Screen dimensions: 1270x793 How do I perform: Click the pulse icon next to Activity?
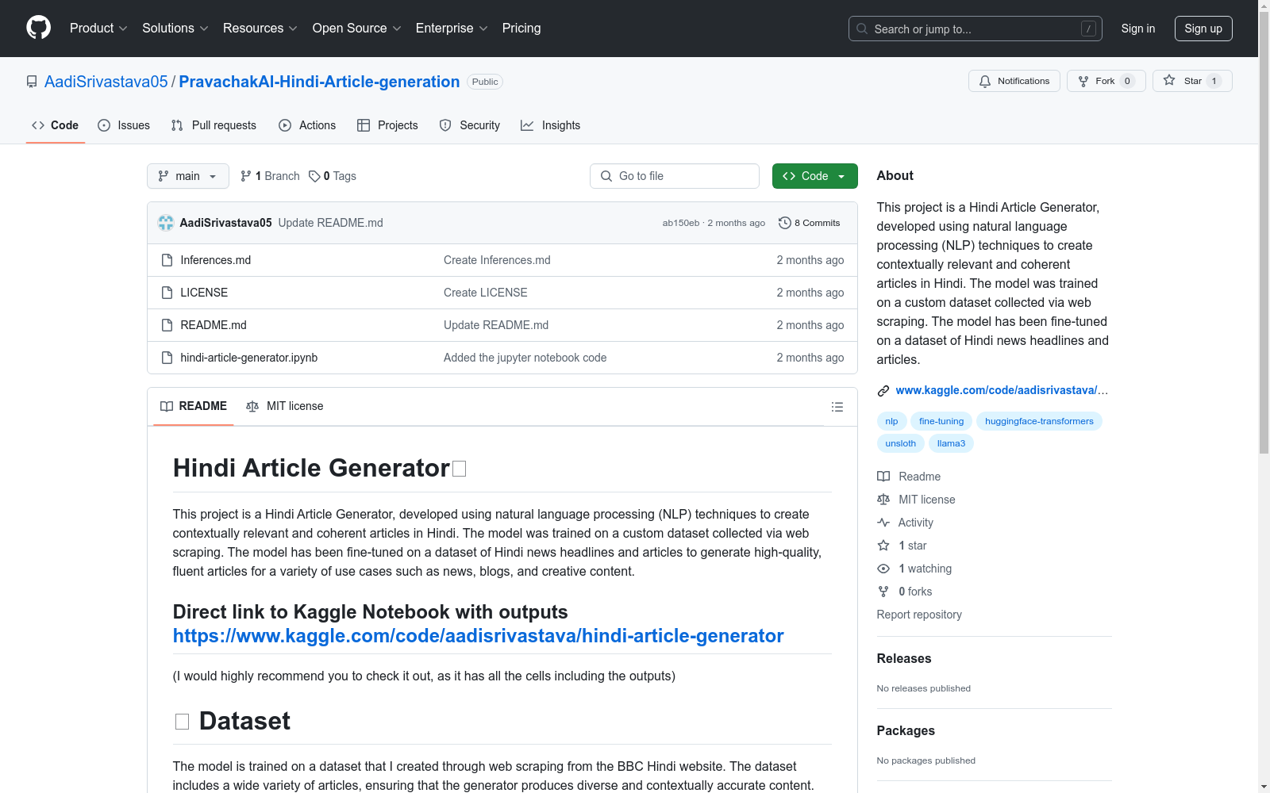click(883, 523)
